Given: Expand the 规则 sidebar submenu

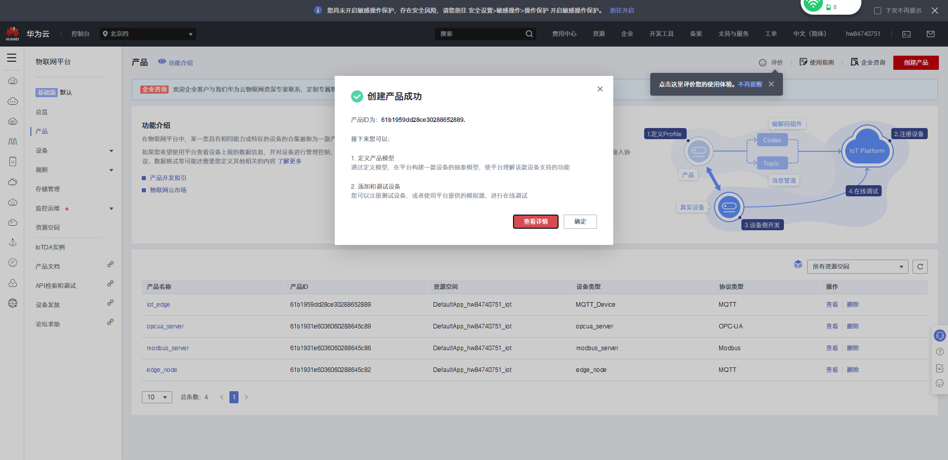Looking at the screenshot, I should pos(111,170).
